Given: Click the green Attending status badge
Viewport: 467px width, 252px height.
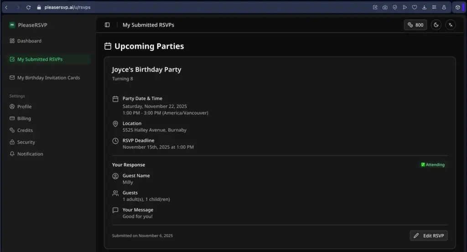Looking at the screenshot, I should [x=432, y=165].
